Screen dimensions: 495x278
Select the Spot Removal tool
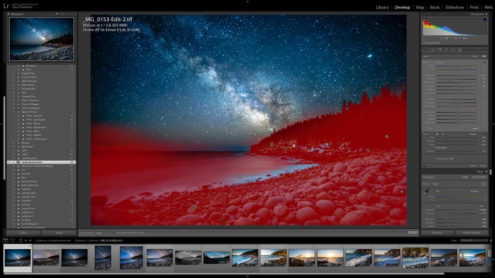tap(433, 50)
